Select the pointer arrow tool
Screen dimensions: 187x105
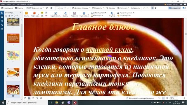coord(153,8)
